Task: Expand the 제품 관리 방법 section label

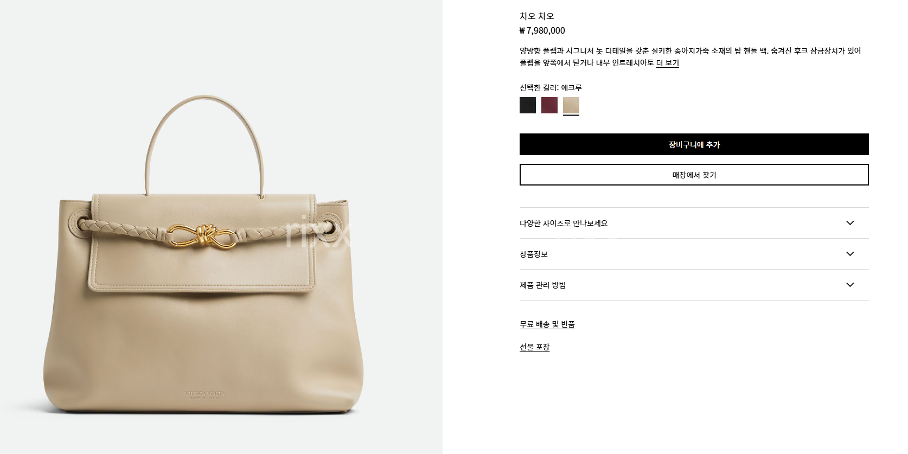Action: pyautogui.click(x=543, y=285)
